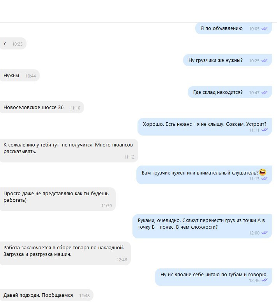Viewport: 277px width, 305px height.
Task: Click the 11:10 timestamp on address message
Action: coord(75,108)
